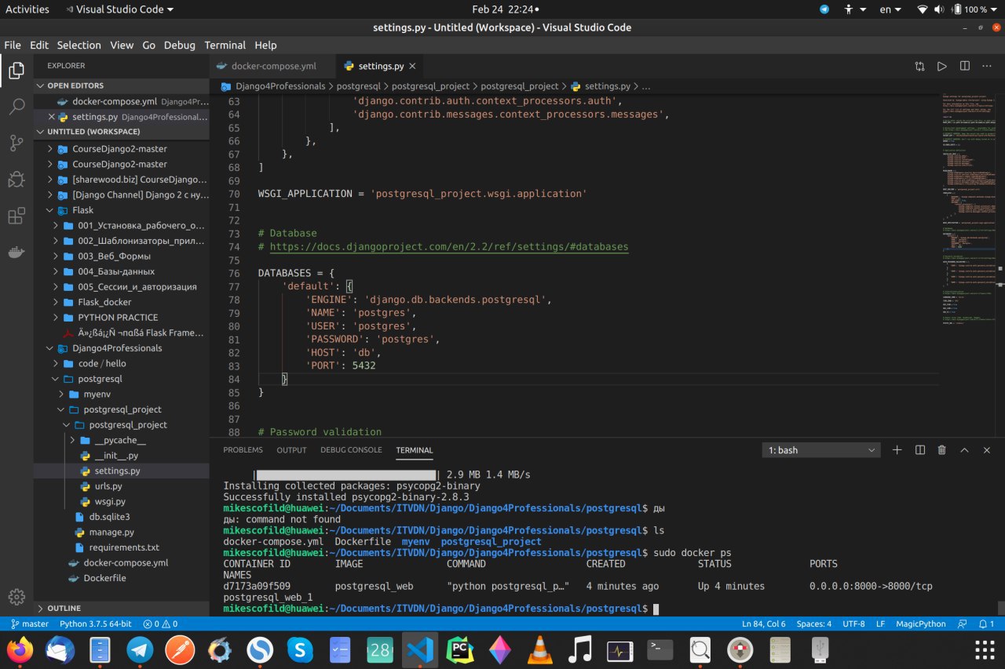Create a new terminal with plus icon
The image size is (1005, 669).
tap(897, 450)
